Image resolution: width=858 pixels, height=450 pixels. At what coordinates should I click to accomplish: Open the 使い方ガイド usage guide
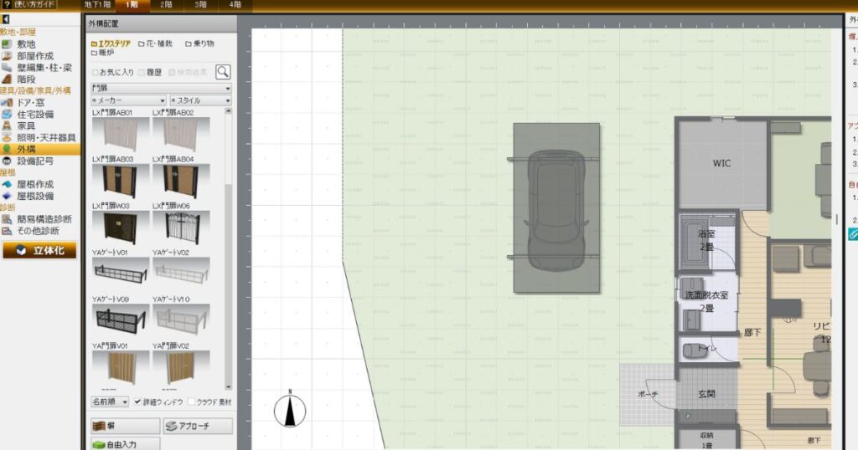(x=28, y=4)
